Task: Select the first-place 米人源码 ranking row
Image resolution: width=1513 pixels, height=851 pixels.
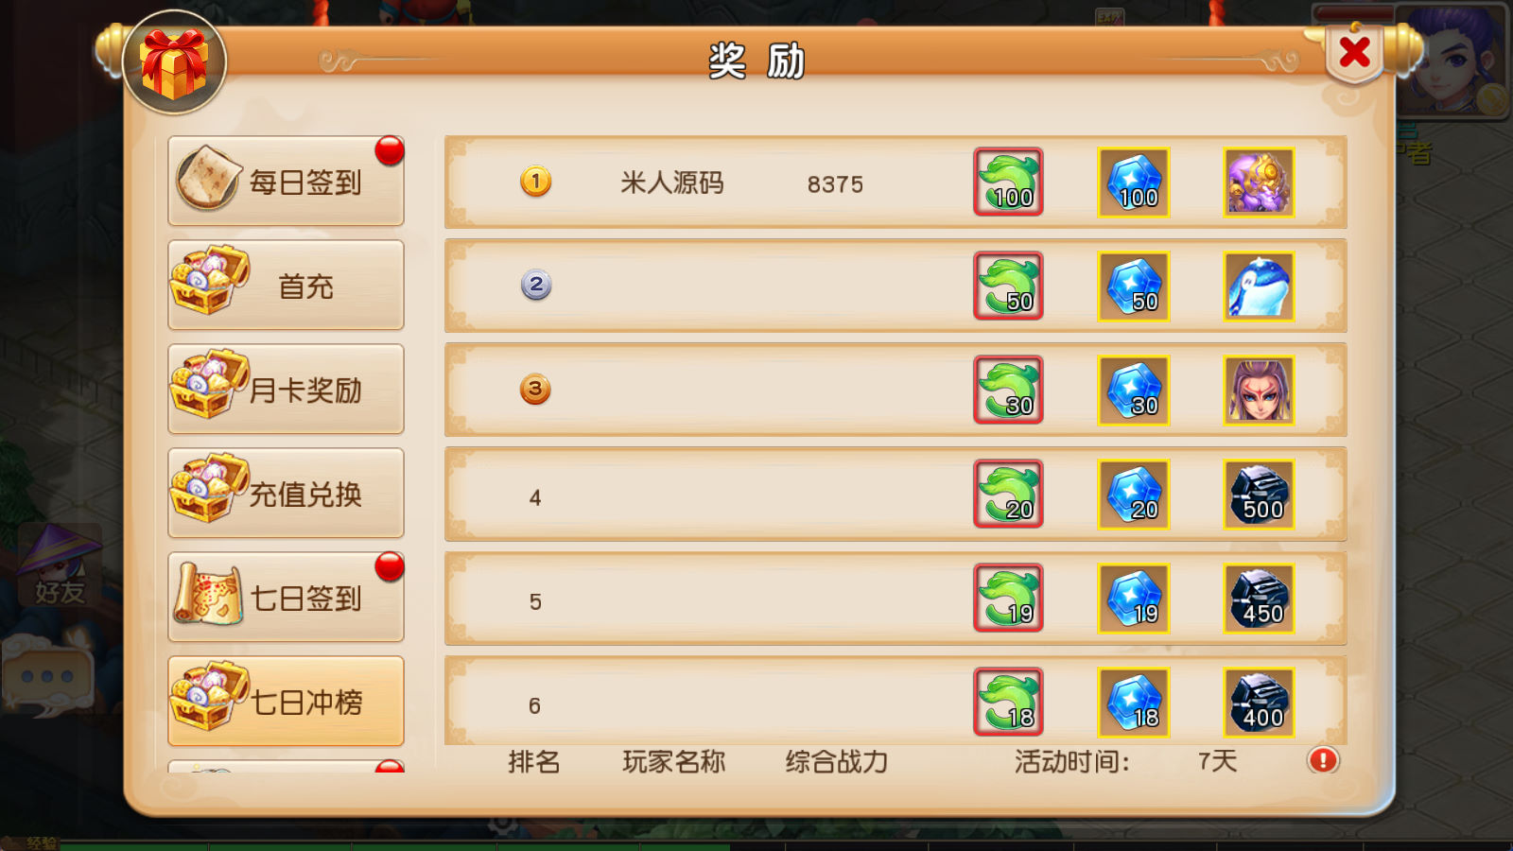Action: [x=896, y=182]
